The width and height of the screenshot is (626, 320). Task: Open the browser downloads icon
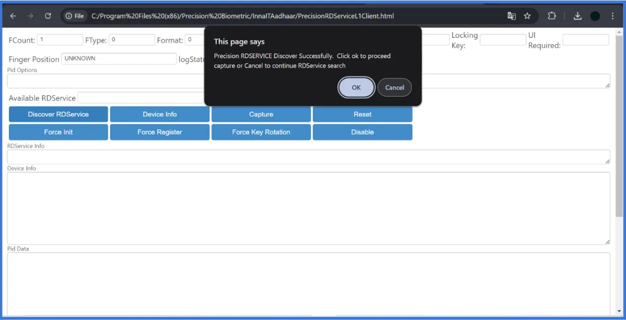click(578, 16)
